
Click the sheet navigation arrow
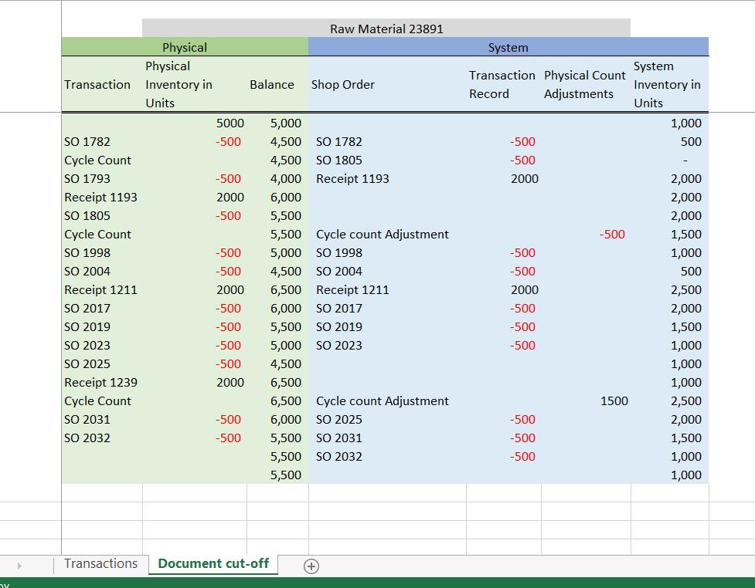tap(19, 566)
